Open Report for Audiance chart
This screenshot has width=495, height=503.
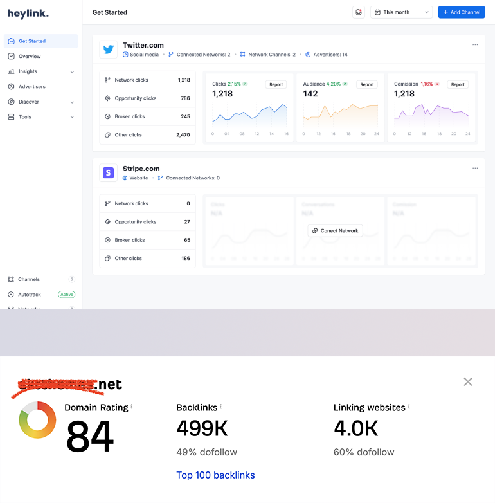pos(367,84)
